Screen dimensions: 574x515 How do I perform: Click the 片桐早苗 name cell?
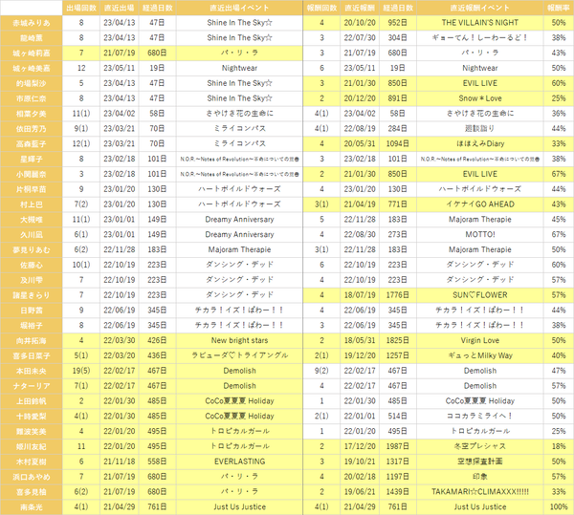[32, 189]
